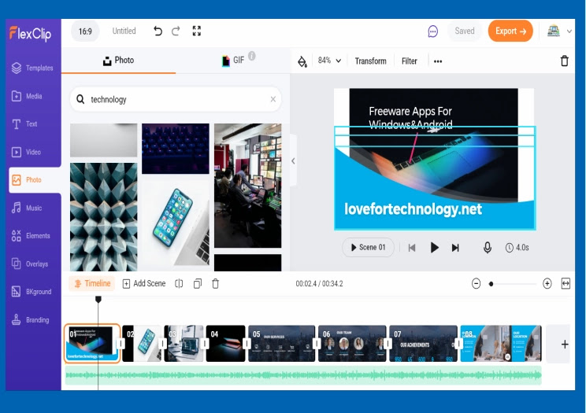Viewport: 586px width, 413px height.
Task: Select the purple keyboard photo thumbnail
Action: coord(176,149)
